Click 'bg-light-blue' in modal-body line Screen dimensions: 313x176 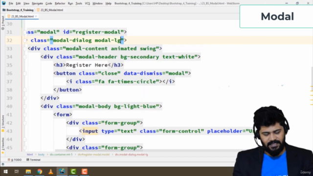[x=135, y=107]
